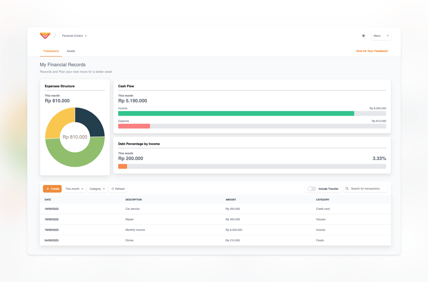Click the 04/09/2023 date cell
Image resolution: width=428 pixels, height=282 pixels.
[52, 240]
